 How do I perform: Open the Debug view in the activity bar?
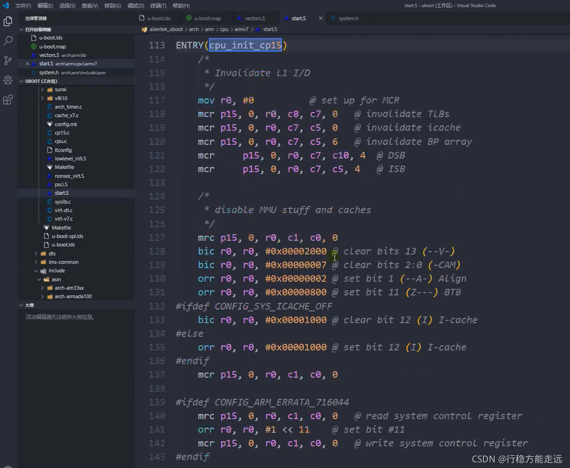point(8,80)
